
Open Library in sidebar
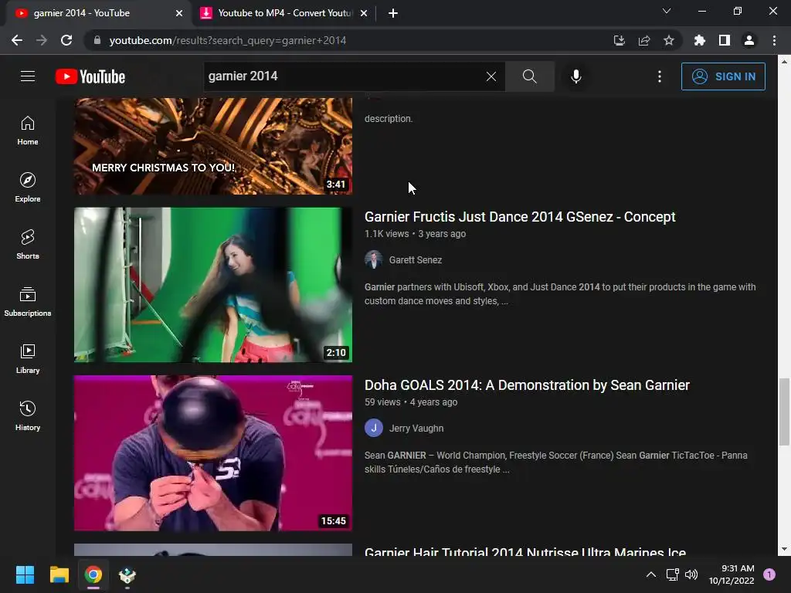tap(28, 358)
